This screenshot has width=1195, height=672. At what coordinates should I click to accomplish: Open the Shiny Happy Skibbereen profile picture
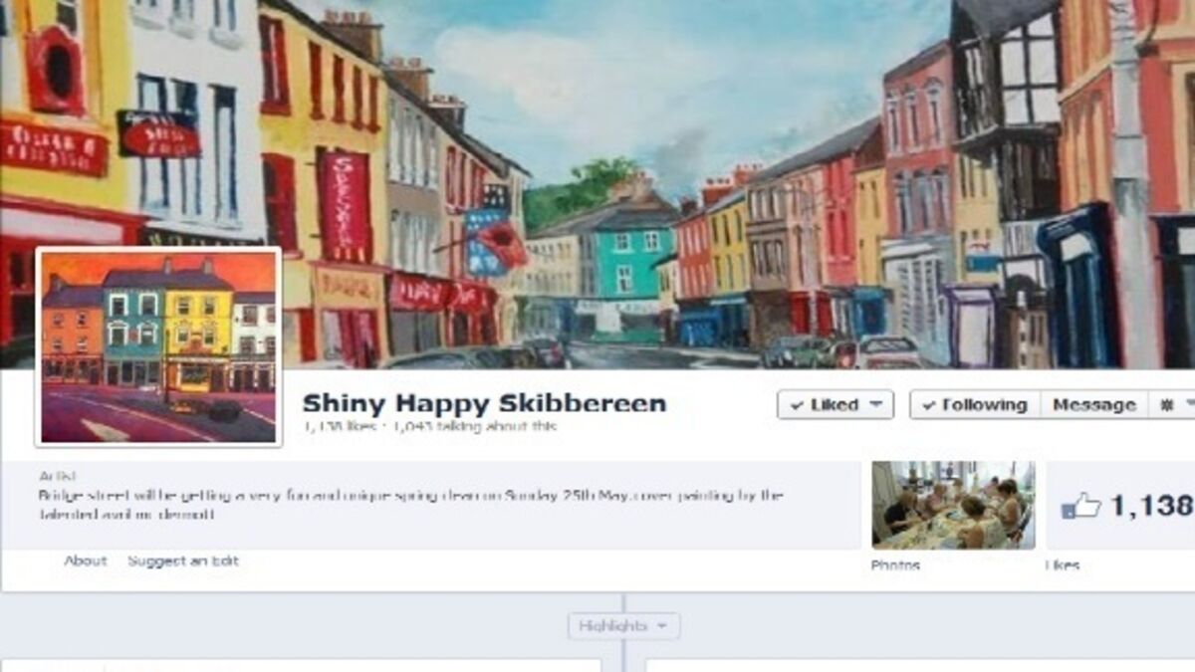(x=159, y=346)
